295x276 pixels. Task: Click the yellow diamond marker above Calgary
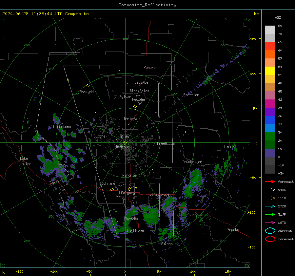[129, 189]
